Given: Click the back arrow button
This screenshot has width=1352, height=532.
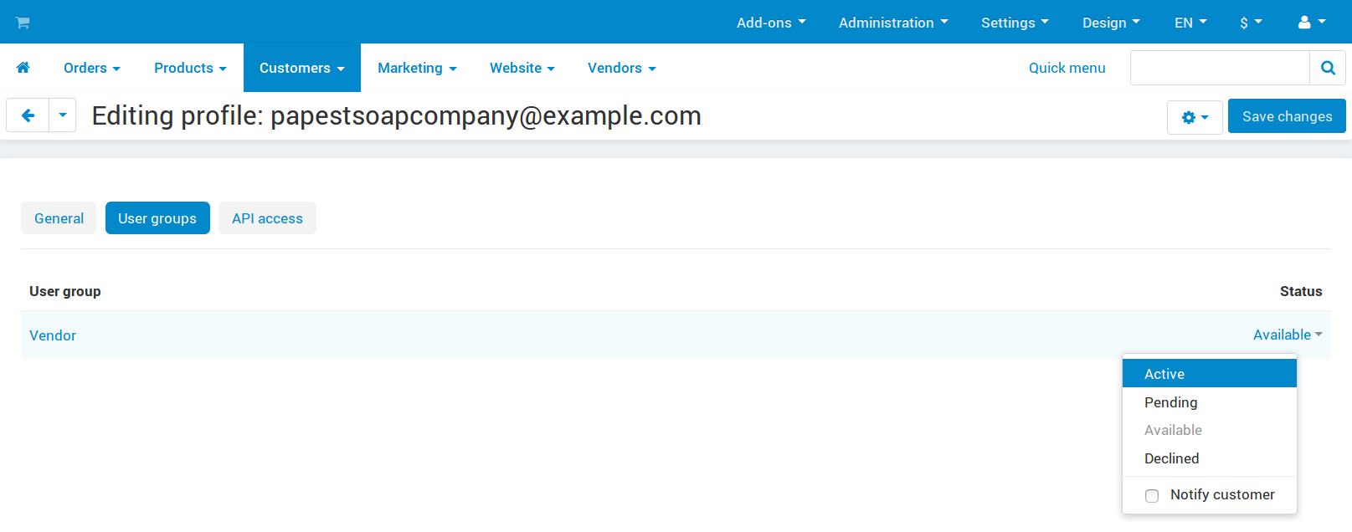Looking at the screenshot, I should tap(28, 115).
